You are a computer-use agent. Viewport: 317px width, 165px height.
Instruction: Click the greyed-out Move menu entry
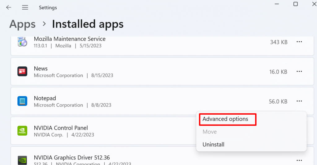210,132
